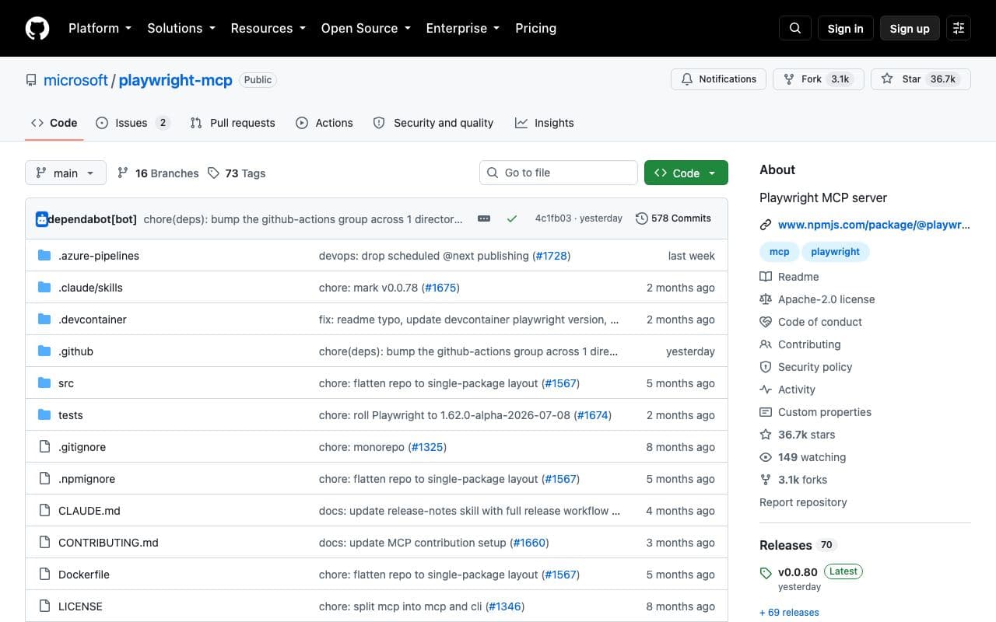Viewport: 996px width, 622px height.
Task: Click the pulse icon beside Activity
Action: point(766,390)
